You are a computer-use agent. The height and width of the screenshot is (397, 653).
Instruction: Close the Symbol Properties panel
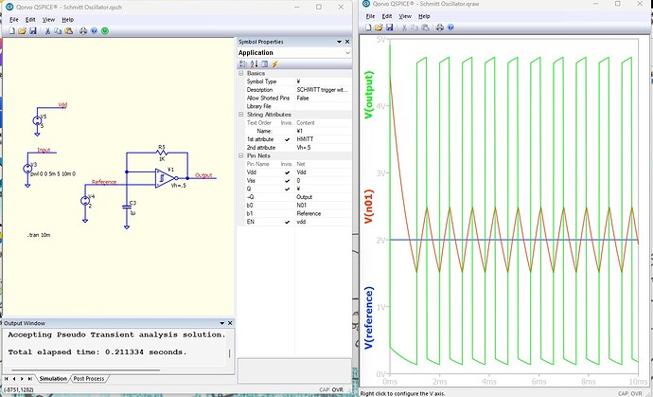click(347, 42)
